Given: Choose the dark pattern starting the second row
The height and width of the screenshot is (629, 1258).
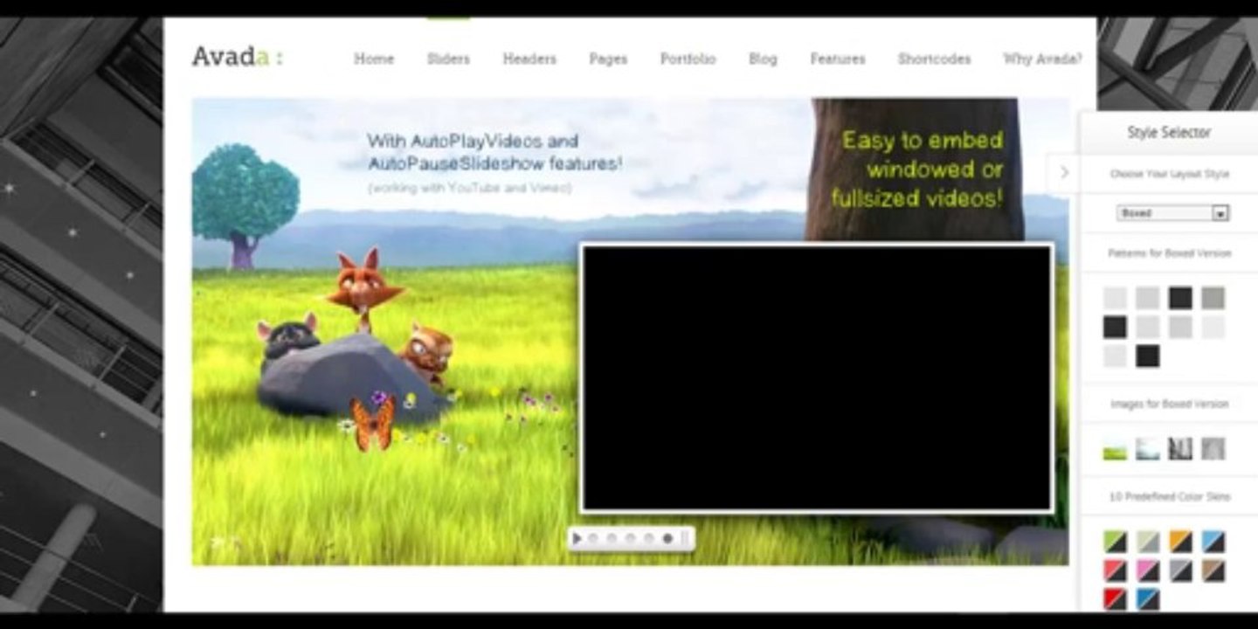Looking at the screenshot, I should point(1115,327).
